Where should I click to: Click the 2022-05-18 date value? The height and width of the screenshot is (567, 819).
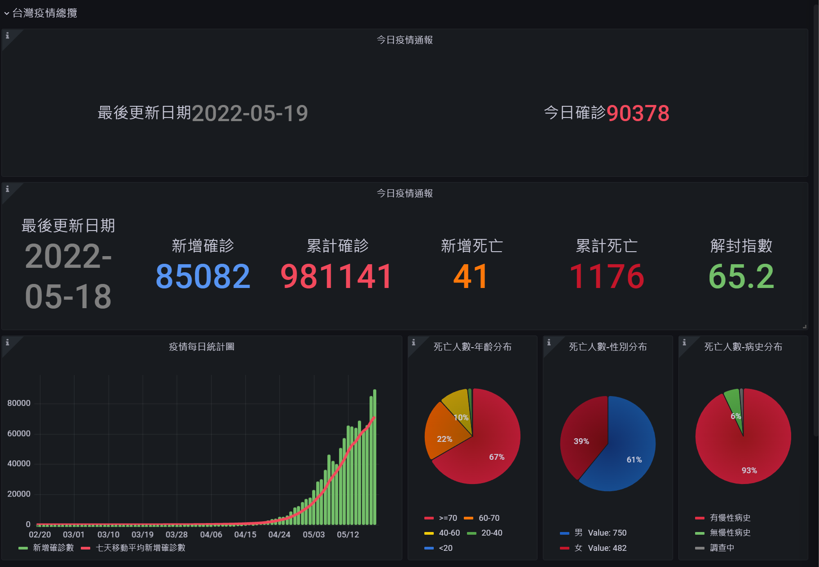click(68, 276)
